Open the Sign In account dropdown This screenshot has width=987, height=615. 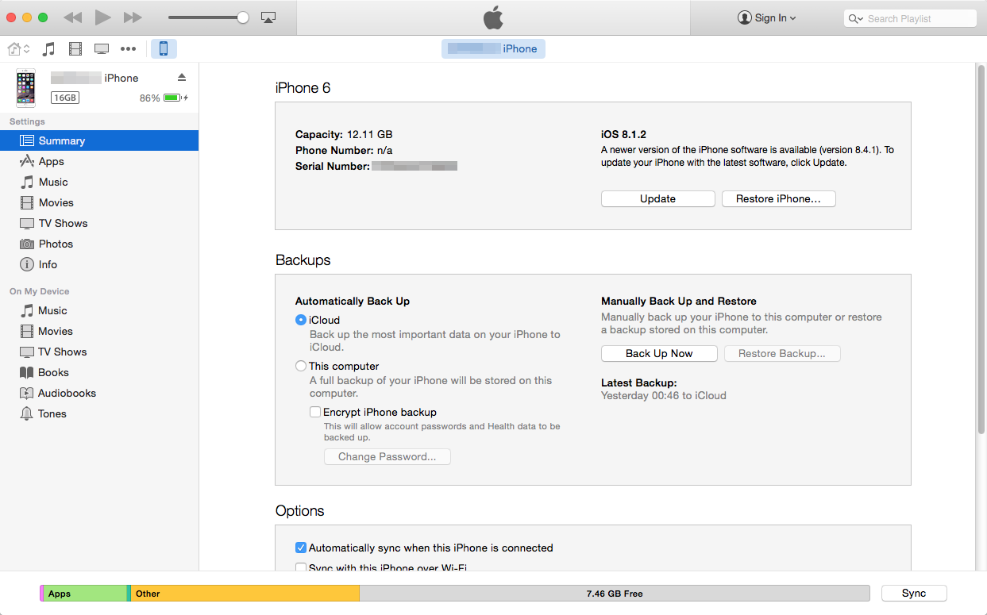(x=766, y=17)
